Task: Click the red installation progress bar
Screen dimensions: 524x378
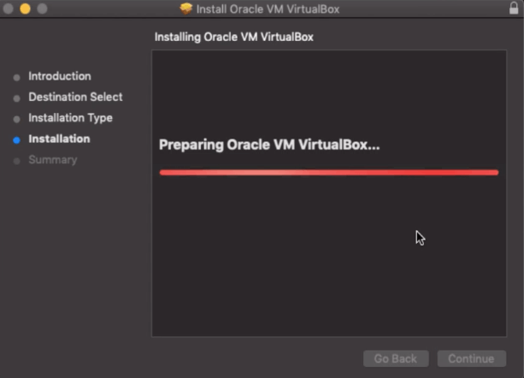Action: pyautogui.click(x=328, y=172)
